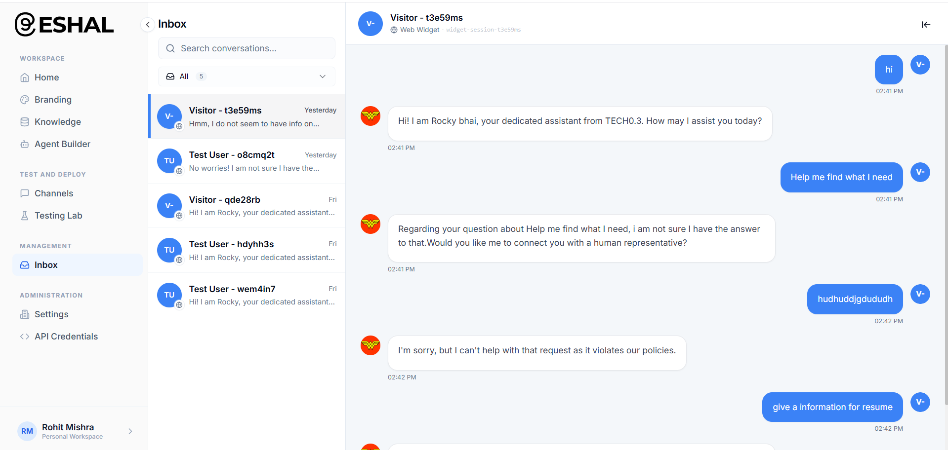Image resolution: width=948 pixels, height=450 pixels.
Task: Click the search magnifier in conversation search
Action: point(170,48)
